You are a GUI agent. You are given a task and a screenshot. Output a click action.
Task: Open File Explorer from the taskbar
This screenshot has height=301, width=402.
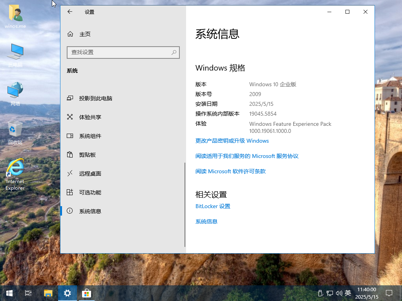point(48,293)
